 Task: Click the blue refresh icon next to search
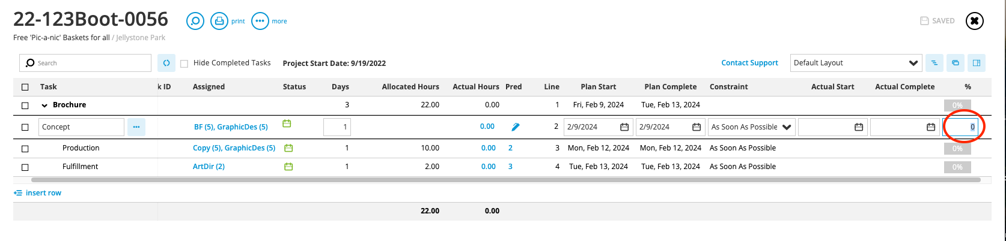[x=166, y=63]
